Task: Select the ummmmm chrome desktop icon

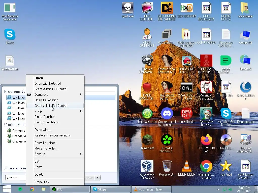Action: click(206, 166)
